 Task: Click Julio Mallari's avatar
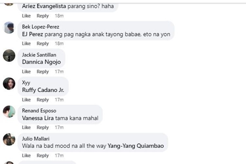click(9, 139)
